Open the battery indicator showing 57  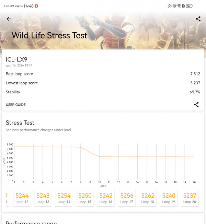click(x=189, y=6)
